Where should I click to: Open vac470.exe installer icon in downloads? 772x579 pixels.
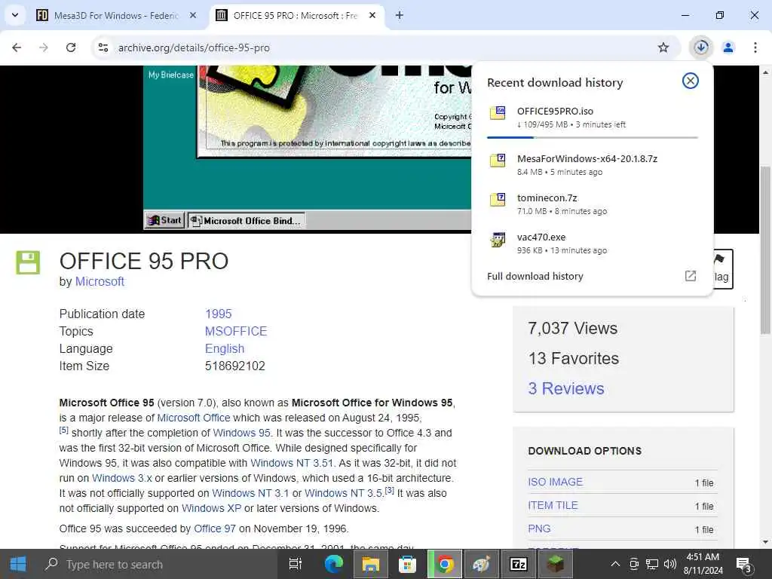tap(498, 239)
